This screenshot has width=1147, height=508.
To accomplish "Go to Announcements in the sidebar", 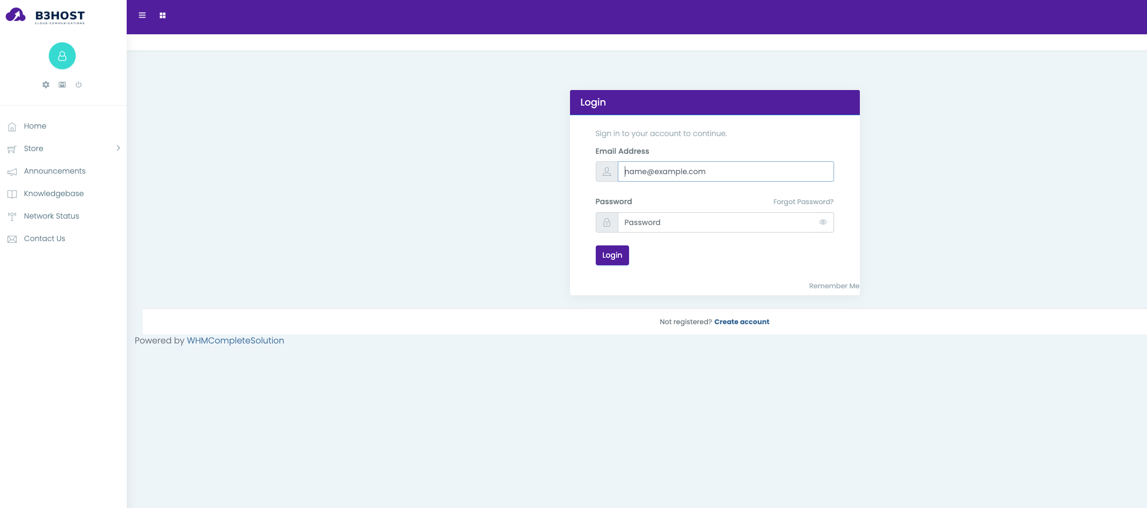I will coord(54,171).
